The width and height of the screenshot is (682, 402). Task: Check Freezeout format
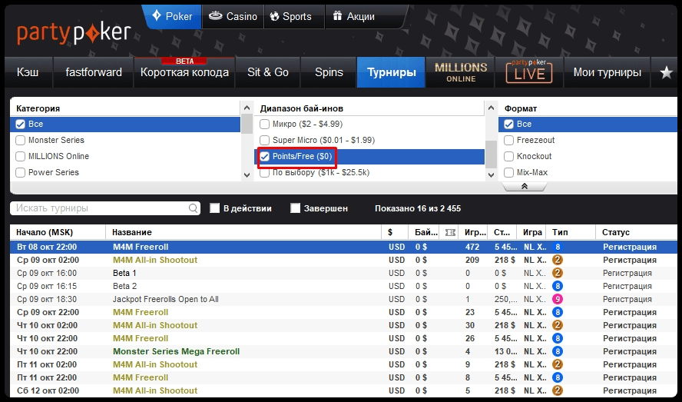tap(509, 140)
